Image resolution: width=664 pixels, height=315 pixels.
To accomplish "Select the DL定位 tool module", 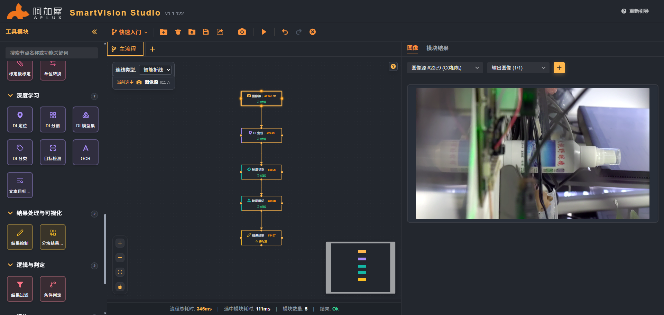I will 20,119.
